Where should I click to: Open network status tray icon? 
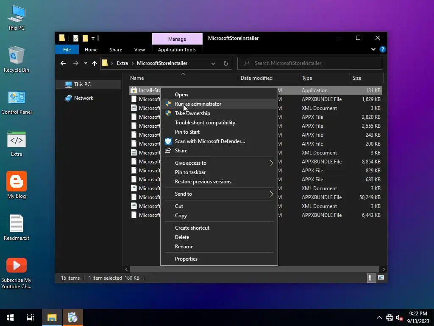click(x=389, y=318)
